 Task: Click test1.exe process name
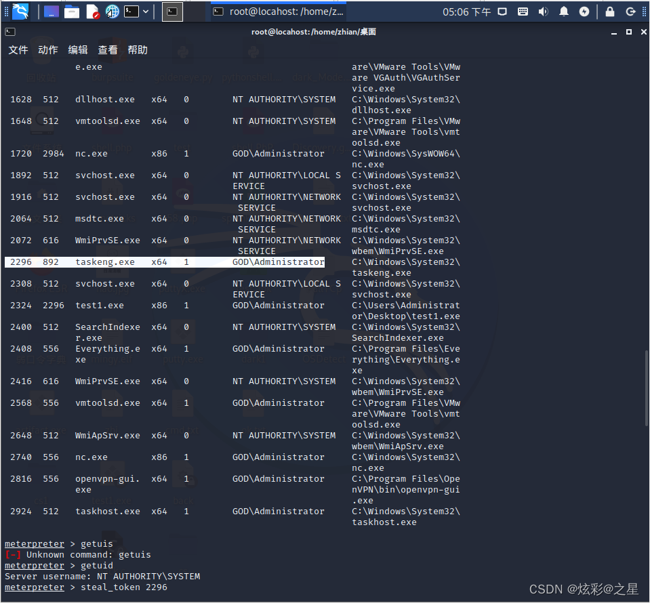click(100, 306)
